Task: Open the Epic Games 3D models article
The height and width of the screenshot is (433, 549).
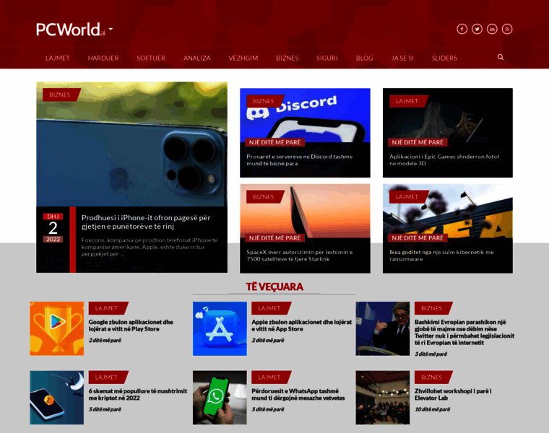Action: [444, 159]
